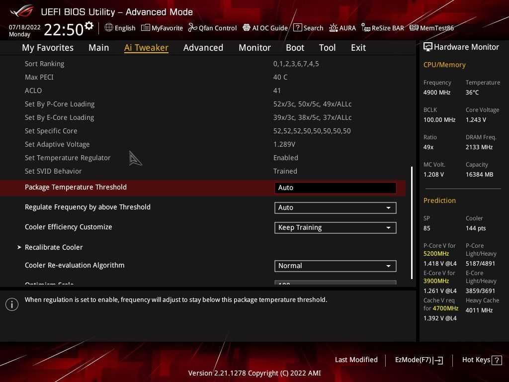Click the 4011 MHz heavy cache value
This screenshot has width=509, height=382.
coord(479,310)
